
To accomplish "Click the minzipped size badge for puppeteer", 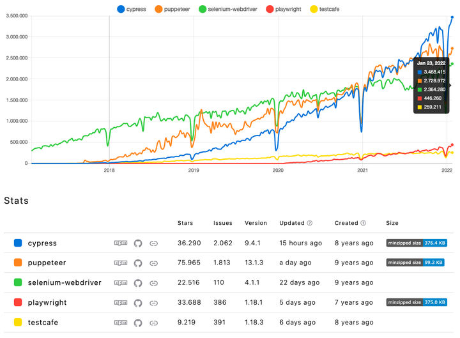I will 417,263.
